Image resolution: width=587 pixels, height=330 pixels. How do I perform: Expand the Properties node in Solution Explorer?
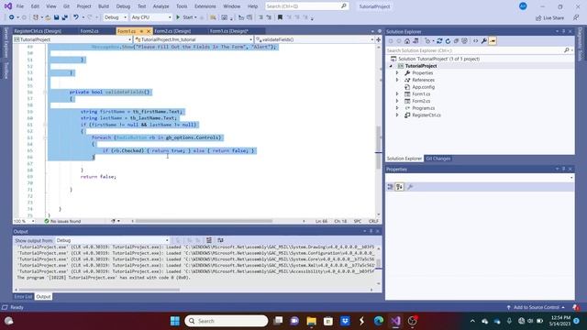coord(397,73)
